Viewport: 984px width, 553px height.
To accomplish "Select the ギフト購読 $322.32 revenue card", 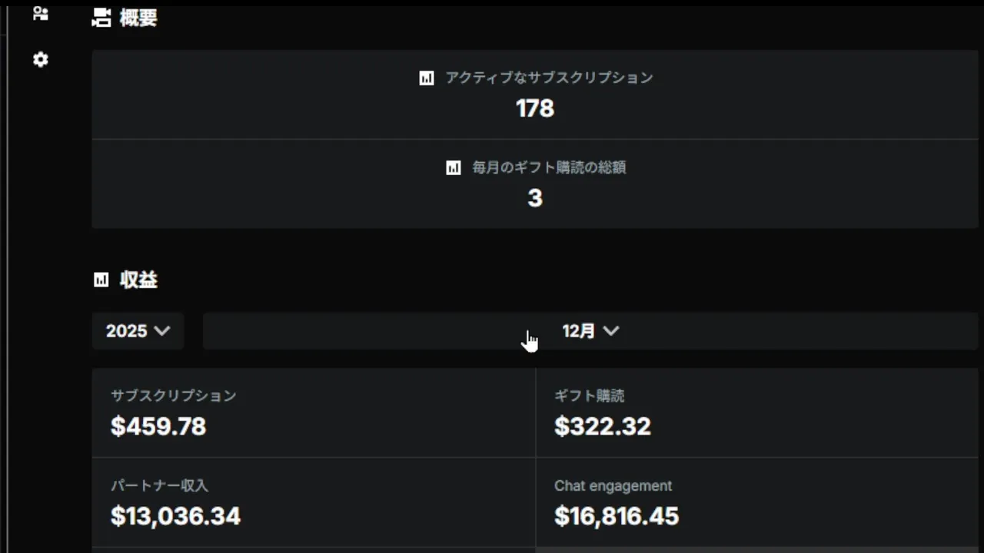I will tap(757, 412).
